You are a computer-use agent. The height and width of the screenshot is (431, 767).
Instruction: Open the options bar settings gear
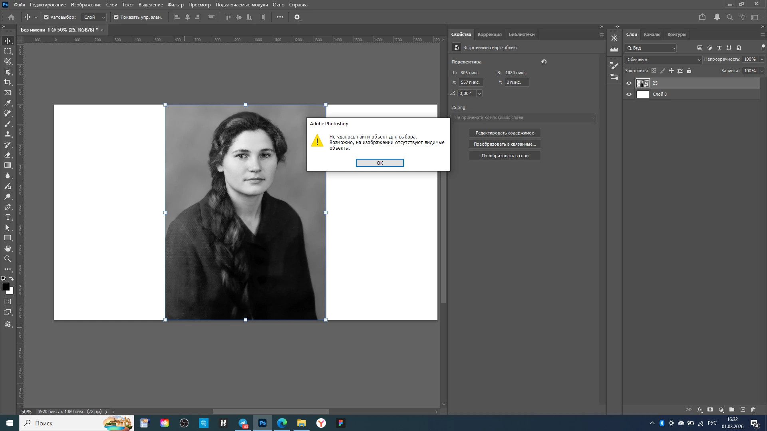[x=297, y=17]
